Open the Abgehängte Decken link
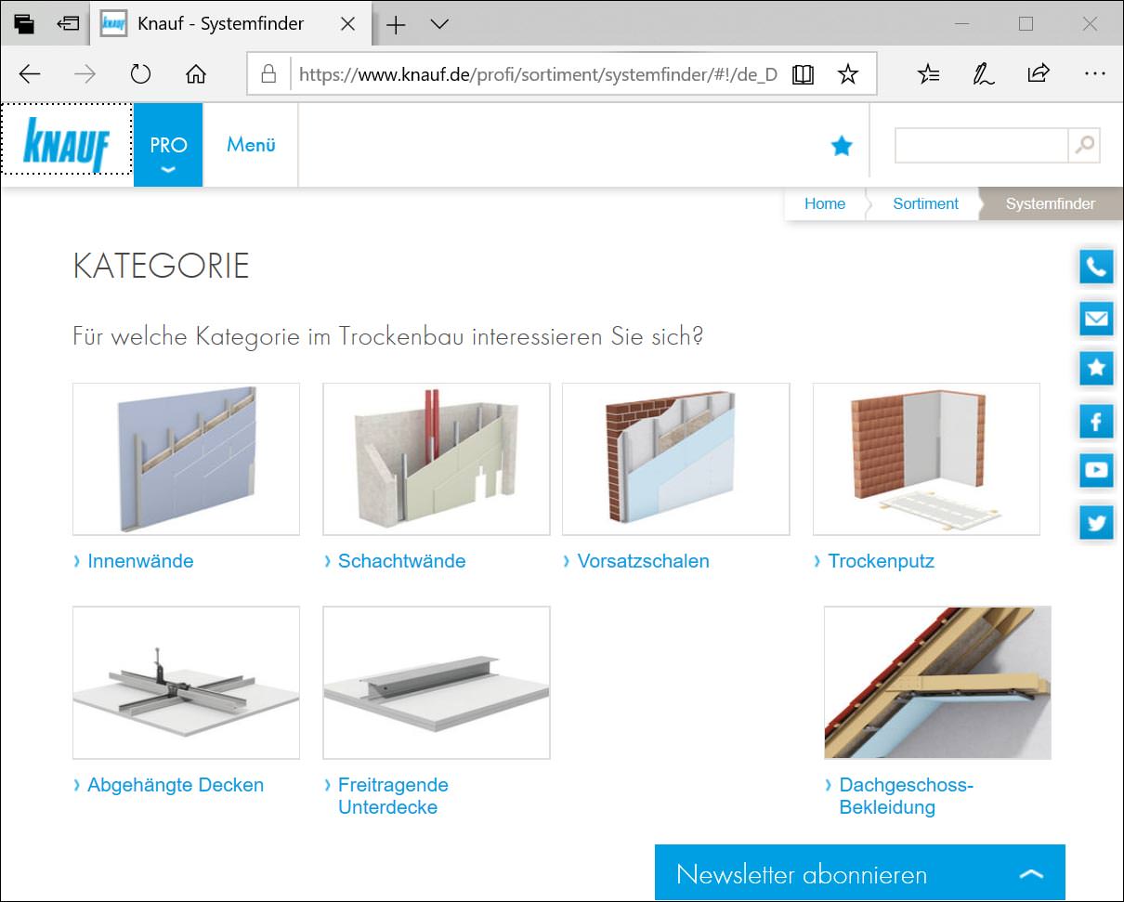1124x902 pixels. click(x=176, y=785)
